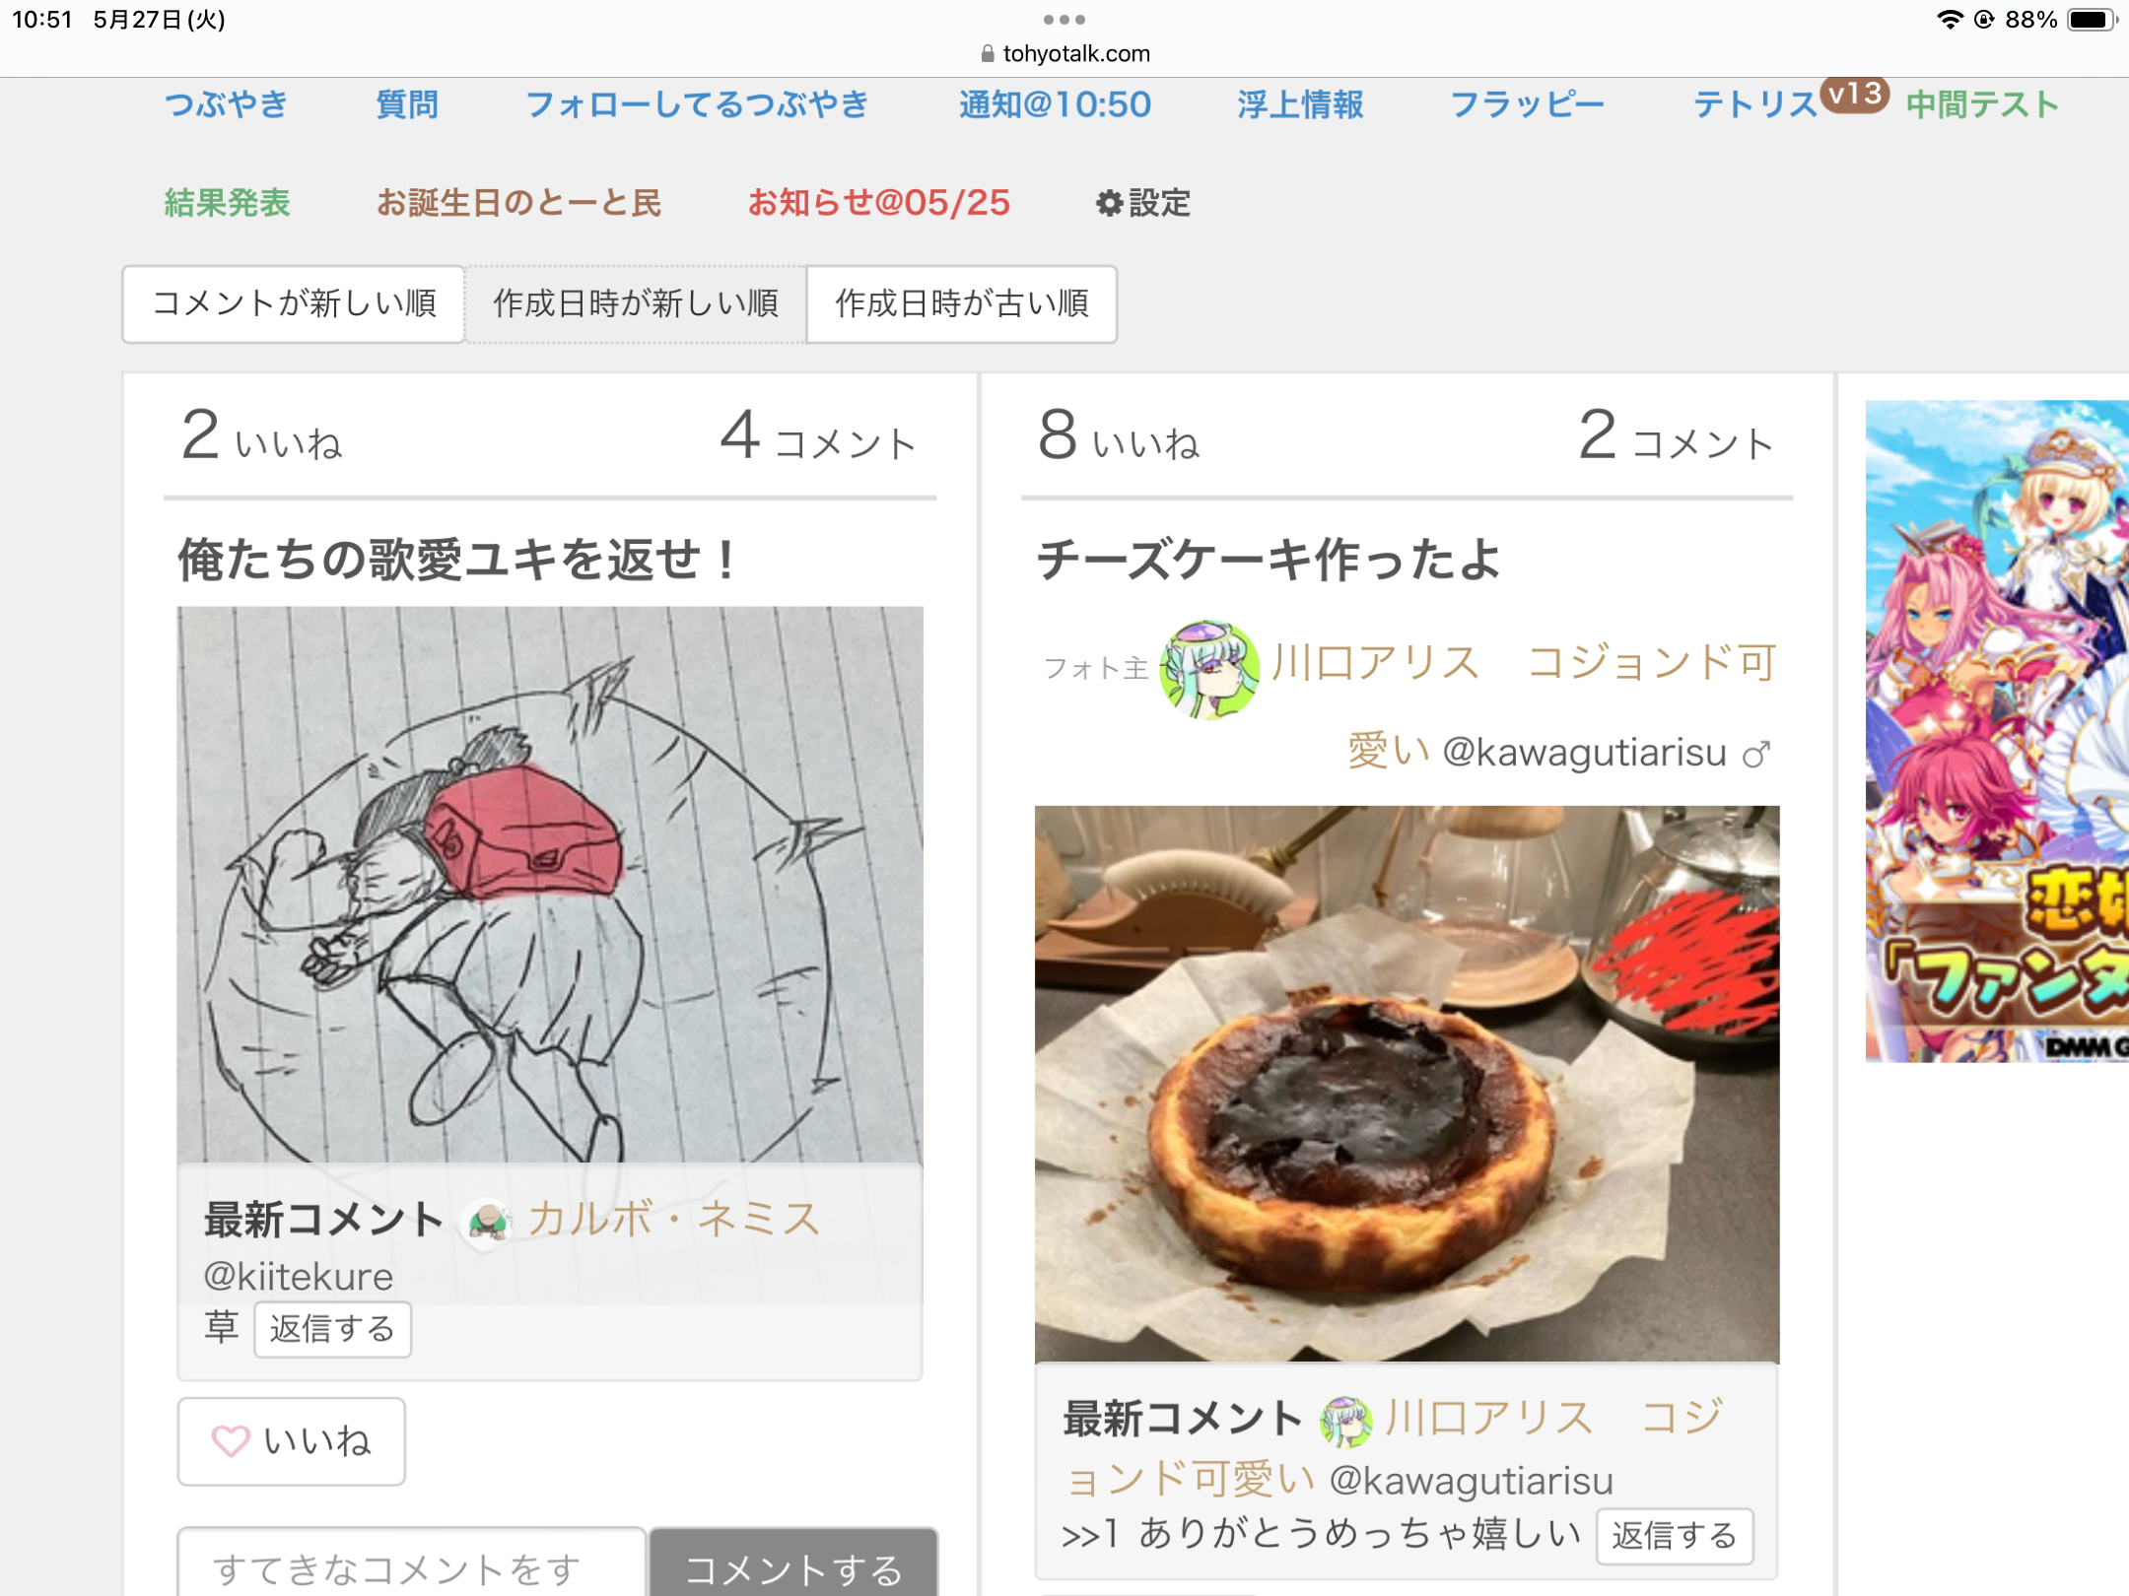2129x1596 pixels.
Task: Open the 設定 gear settings link
Action: [1142, 203]
